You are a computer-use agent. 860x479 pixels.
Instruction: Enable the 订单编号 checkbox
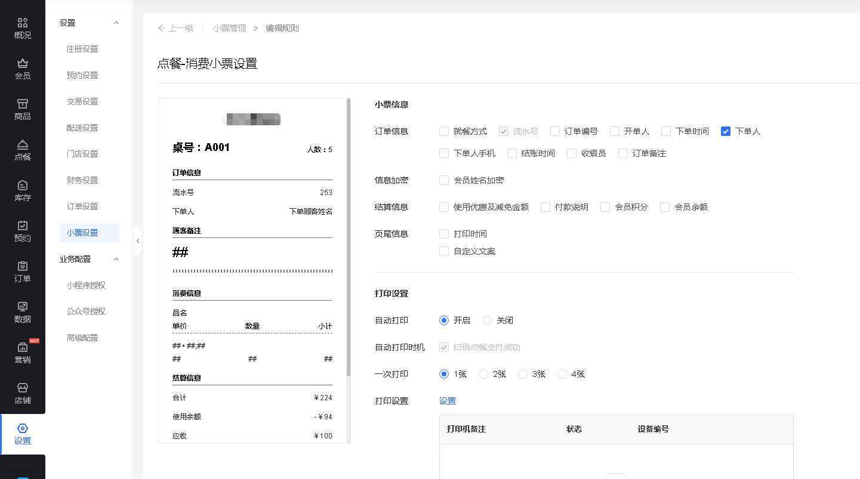555,131
